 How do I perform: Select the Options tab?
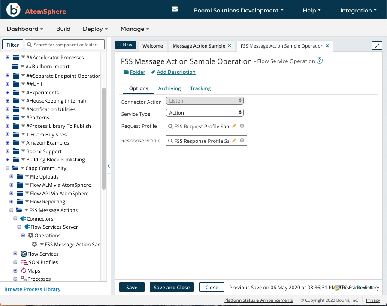pyautogui.click(x=139, y=88)
